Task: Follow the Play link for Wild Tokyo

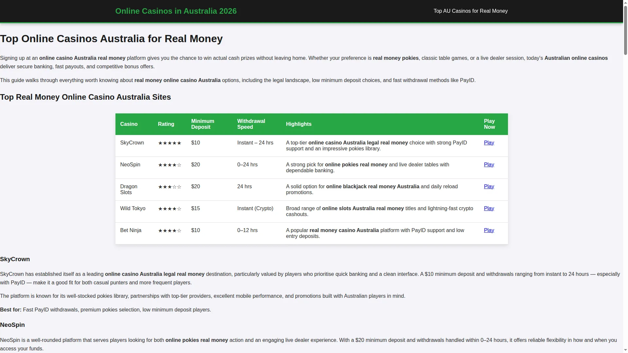Action: point(489,209)
